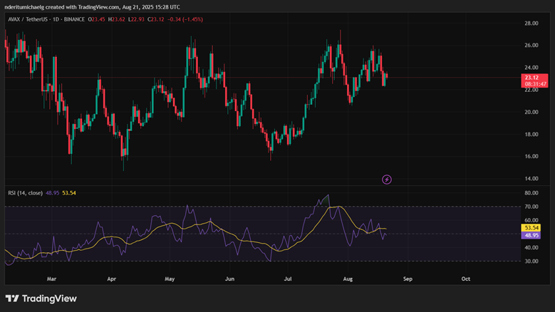555x312 pixels.
Task: Click the 28.00 label on price axis
Action: pyautogui.click(x=531, y=24)
